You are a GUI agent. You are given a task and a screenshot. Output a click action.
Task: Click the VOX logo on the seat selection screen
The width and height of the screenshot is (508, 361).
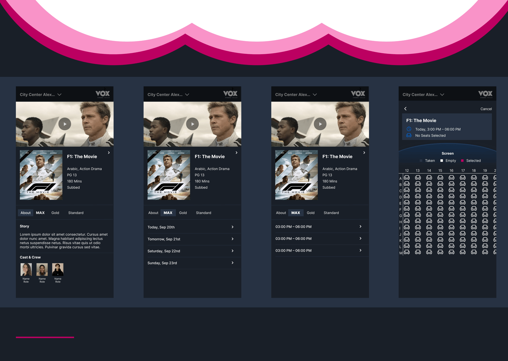485,94
